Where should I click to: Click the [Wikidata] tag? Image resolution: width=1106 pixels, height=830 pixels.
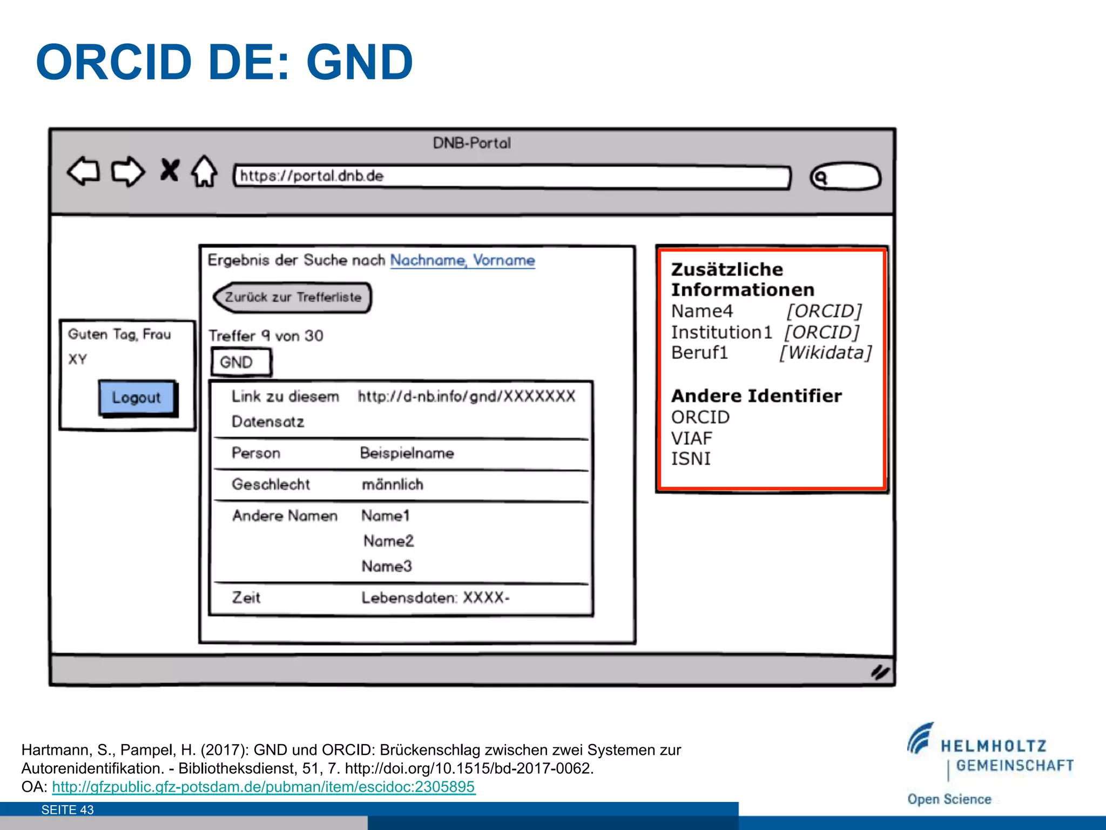tap(826, 353)
